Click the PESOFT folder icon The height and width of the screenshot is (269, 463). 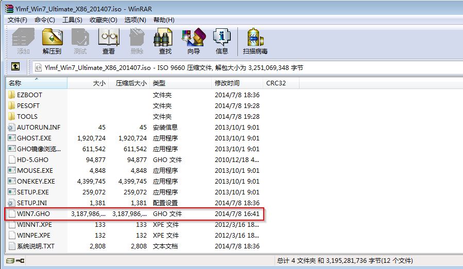pos(11,105)
